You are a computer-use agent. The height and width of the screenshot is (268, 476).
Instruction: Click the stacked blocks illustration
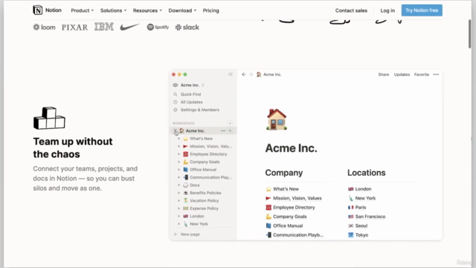tap(49, 118)
